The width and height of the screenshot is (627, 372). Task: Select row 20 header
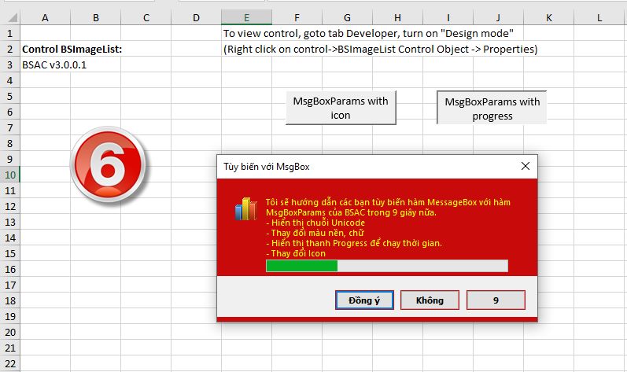click(x=10, y=332)
